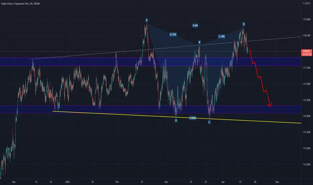Image resolution: width=313 pixels, height=185 pixels.
Task: Click the 119.000 price axis label
Action: click(307, 20)
